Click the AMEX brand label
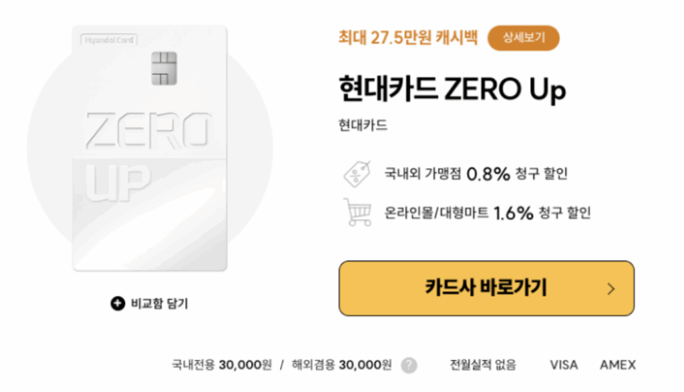The height and width of the screenshot is (392, 684). [618, 365]
